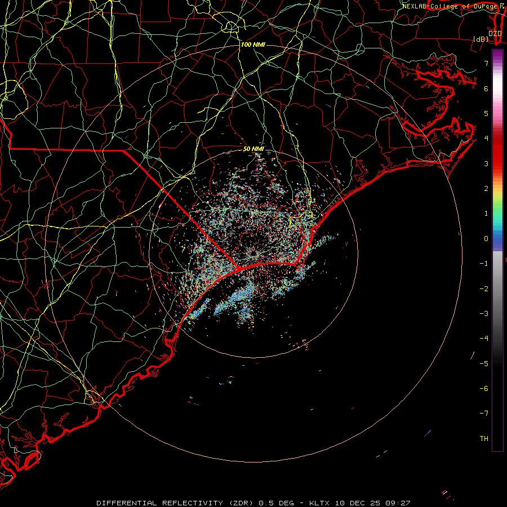This screenshot has width=507, height=507.
Task: Click "DIFFERENTIAL REFLECTIVITY" in the bottom caption
Action: (x=160, y=503)
